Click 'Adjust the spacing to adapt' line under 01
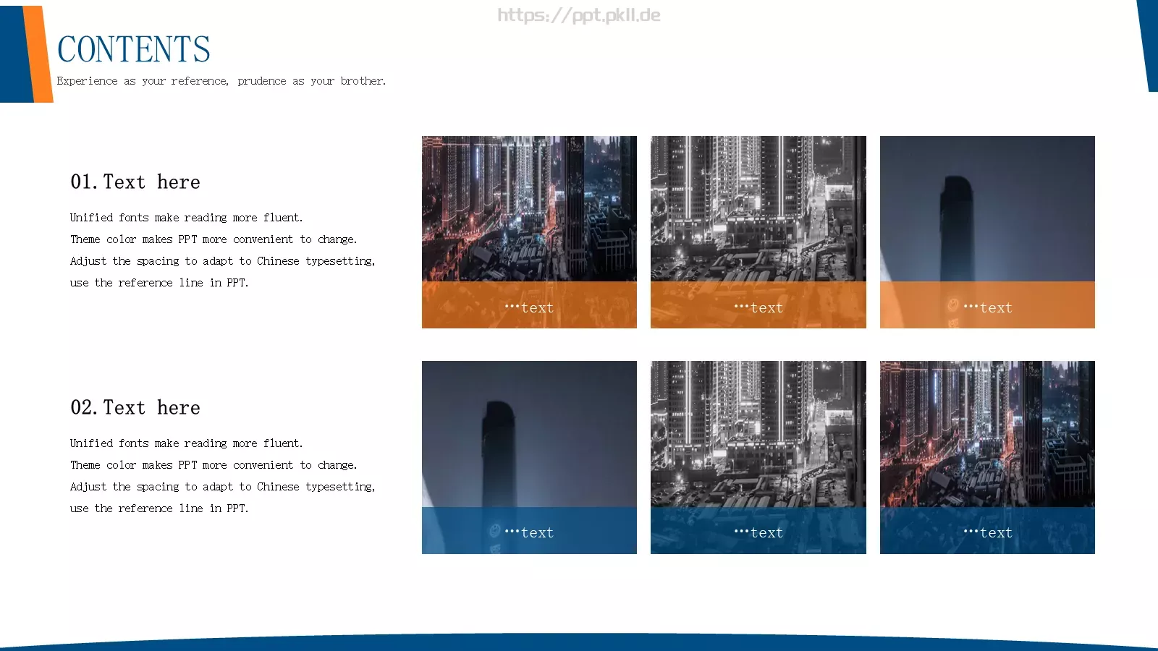1158x651 pixels. [x=223, y=260]
